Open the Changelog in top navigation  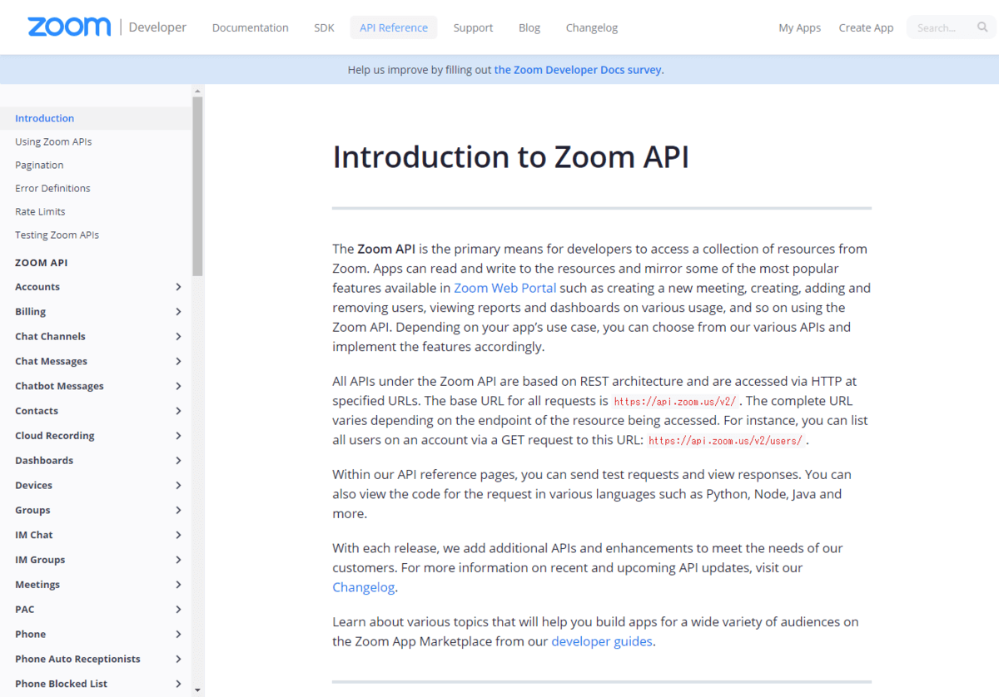pos(592,27)
